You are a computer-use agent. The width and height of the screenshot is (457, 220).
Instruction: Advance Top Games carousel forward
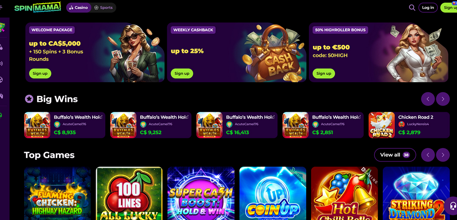[443, 155]
